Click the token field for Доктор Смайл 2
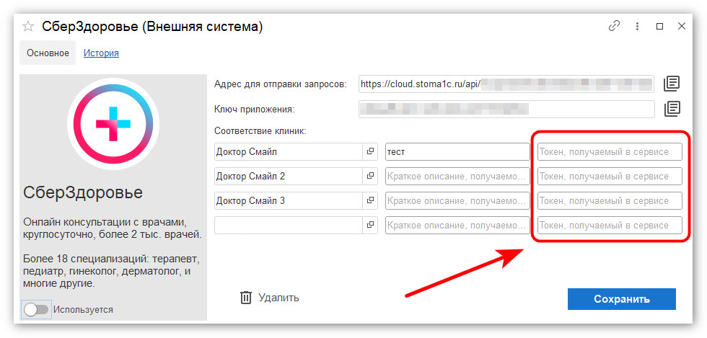The width and height of the screenshot is (707, 338). (x=610, y=177)
